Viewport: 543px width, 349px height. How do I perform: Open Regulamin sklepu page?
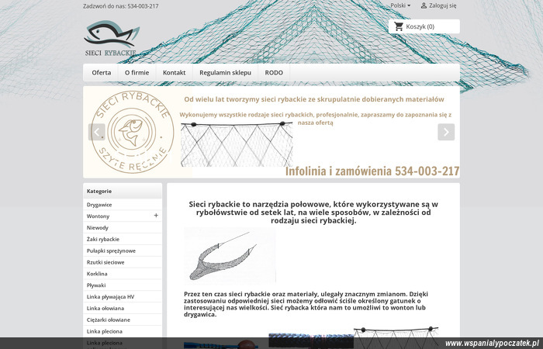click(225, 73)
